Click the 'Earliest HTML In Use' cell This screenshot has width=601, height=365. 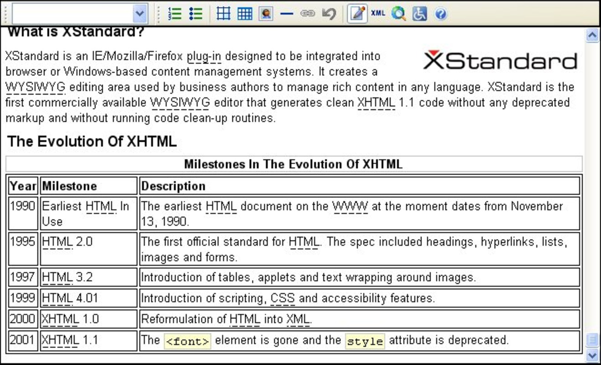click(89, 214)
